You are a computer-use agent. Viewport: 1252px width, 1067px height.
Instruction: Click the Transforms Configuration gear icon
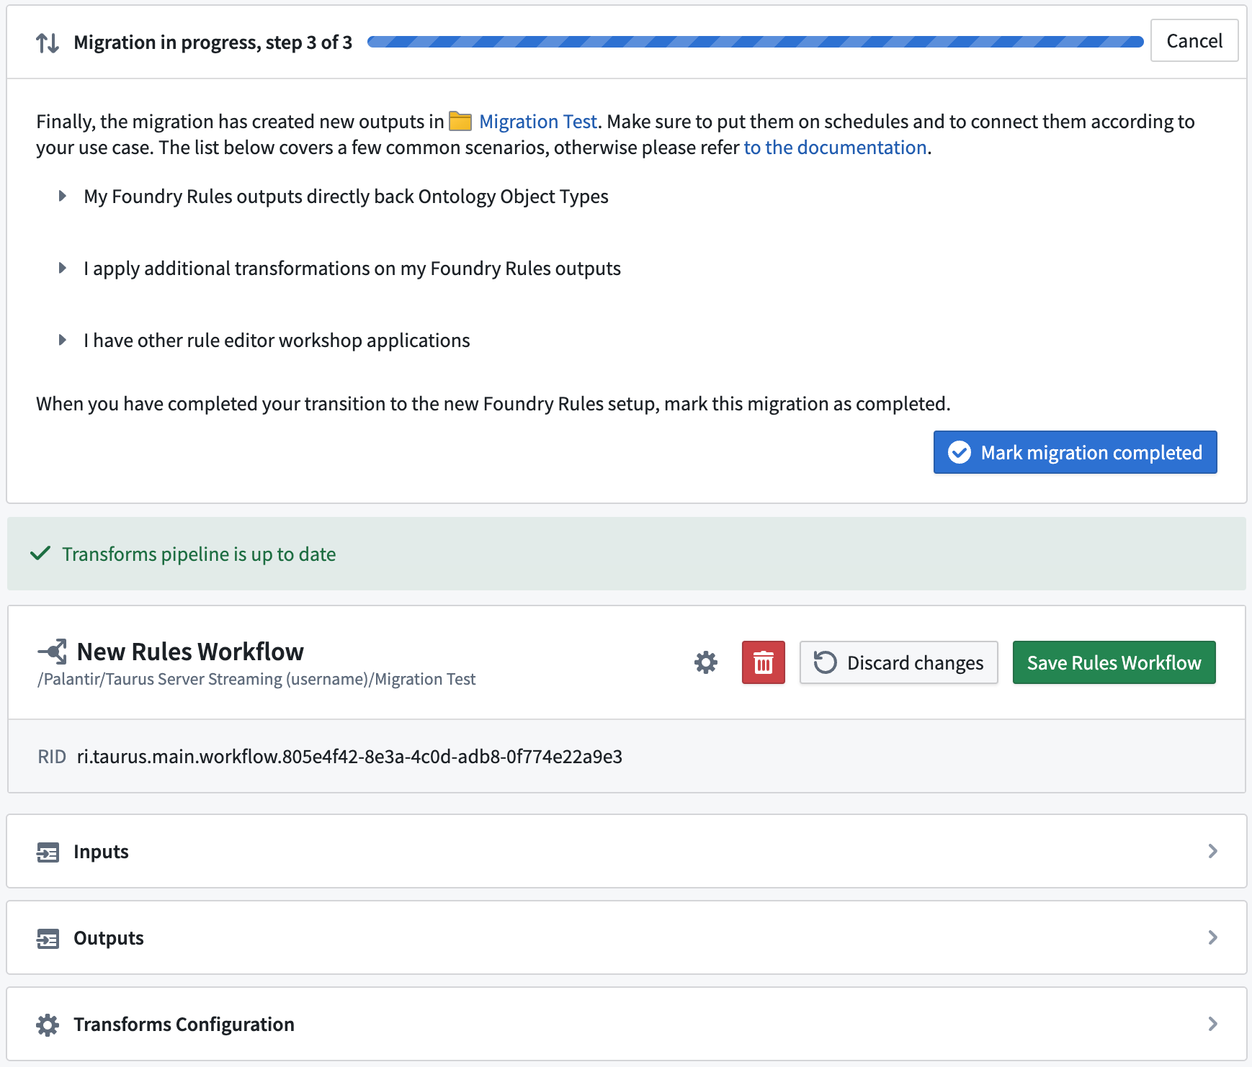(x=48, y=1025)
